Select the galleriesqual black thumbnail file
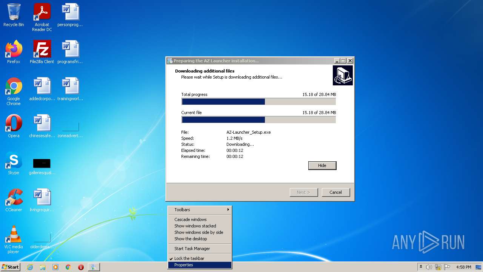483x272 pixels. tap(42, 166)
